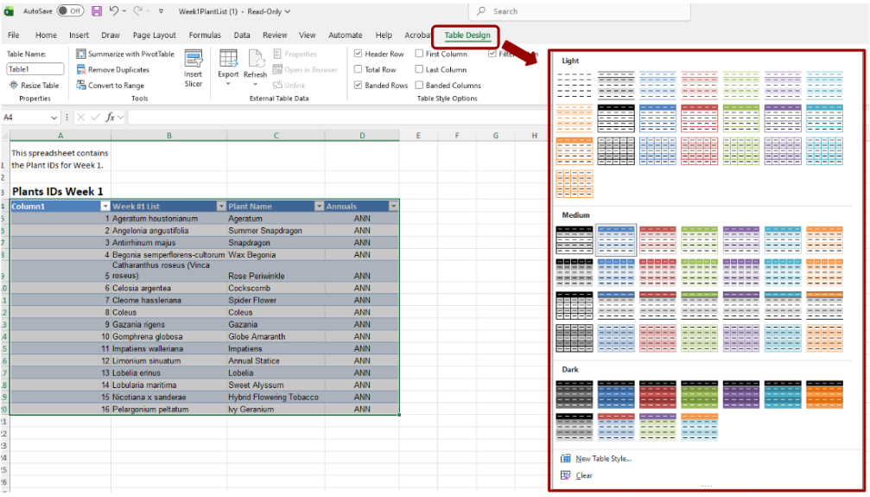Click Convert to Range
This screenshot has height=497, width=870.
tap(110, 85)
